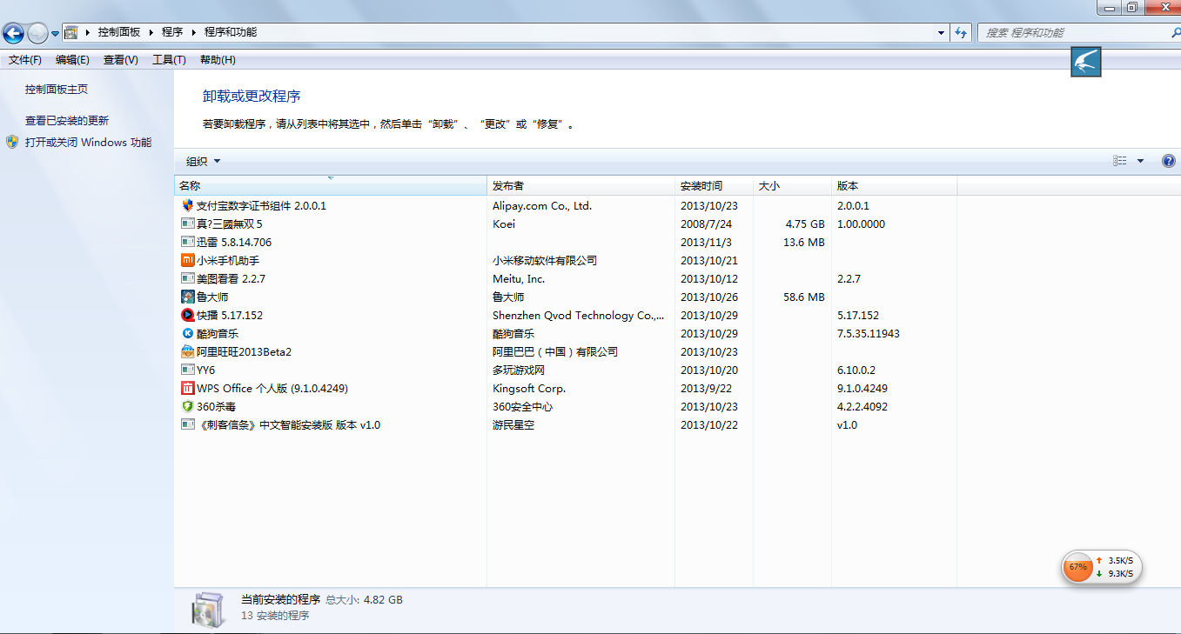Select the 真?三國無双 5 program icon
This screenshot has width=1181, height=634.
(187, 224)
